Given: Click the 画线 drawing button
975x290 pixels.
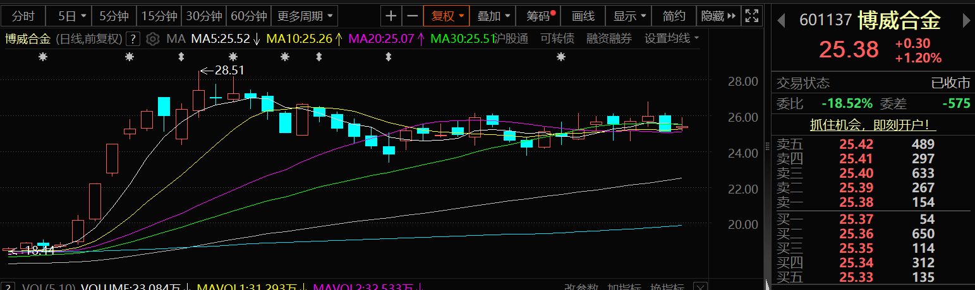Looking at the screenshot, I should click(583, 16).
